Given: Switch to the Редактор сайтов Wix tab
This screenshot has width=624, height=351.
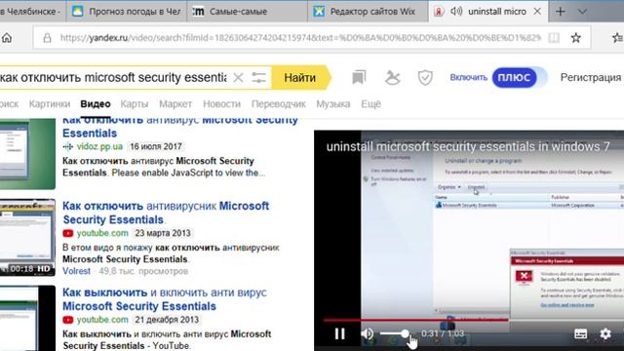Looking at the screenshot, I should [x=368, y=12].
